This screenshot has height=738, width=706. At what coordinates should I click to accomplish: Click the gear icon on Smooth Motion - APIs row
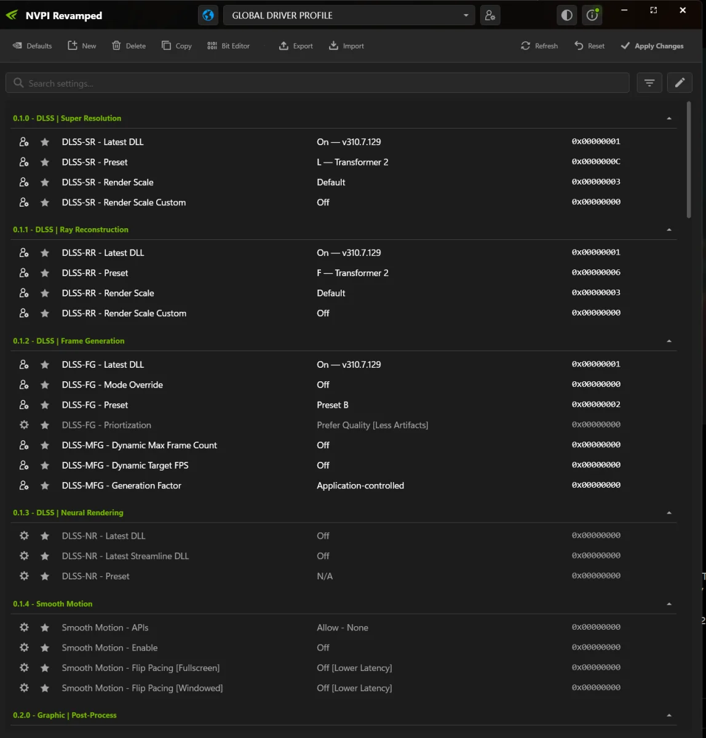coord(24,628)
